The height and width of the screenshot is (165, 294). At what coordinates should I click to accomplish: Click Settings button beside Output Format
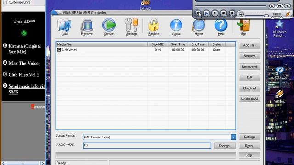pos(249,137)
